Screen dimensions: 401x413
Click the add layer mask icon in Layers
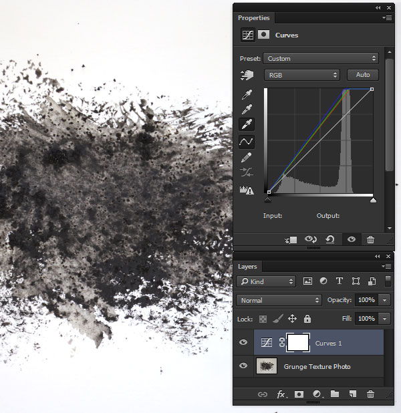click(300, 394)
